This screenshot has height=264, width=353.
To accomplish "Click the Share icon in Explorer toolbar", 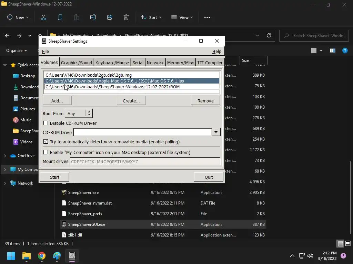I will (110, 17).
